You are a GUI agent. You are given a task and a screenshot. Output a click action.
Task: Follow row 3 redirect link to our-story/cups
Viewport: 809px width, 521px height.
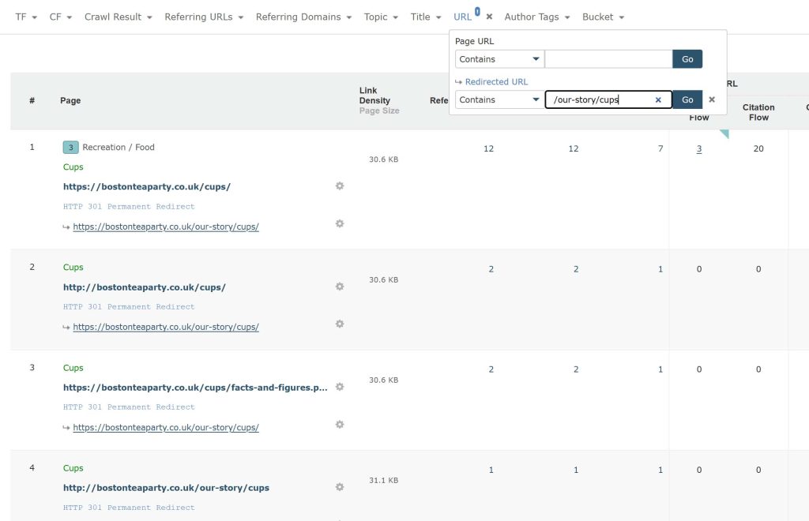pyautogui.click(x=166, y=428)
